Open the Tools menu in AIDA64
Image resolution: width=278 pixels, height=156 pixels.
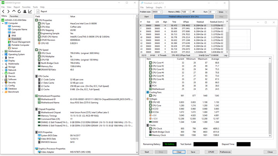(35, 7)
